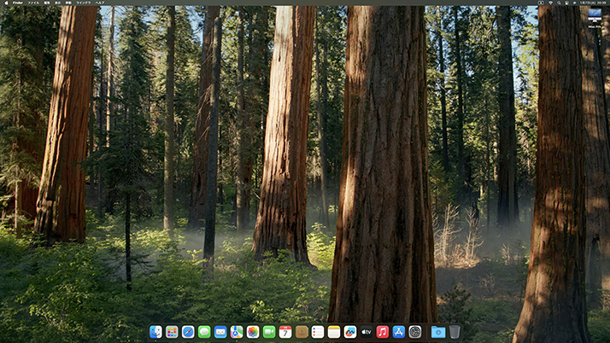This screenshot has width=610, height=343.
Task: Open System Settings from the Dock
Action: 415,332
